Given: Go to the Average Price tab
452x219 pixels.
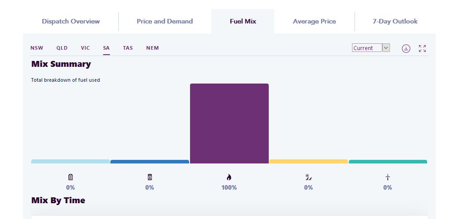Looking at the screenshot, I should coord(314,21).
